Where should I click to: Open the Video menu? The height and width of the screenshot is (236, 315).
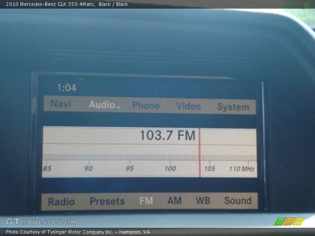point(188,106)
